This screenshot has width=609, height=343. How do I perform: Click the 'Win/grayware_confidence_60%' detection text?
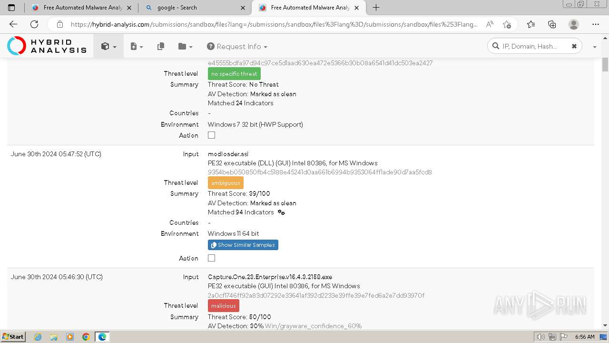[x=314, y=326]
